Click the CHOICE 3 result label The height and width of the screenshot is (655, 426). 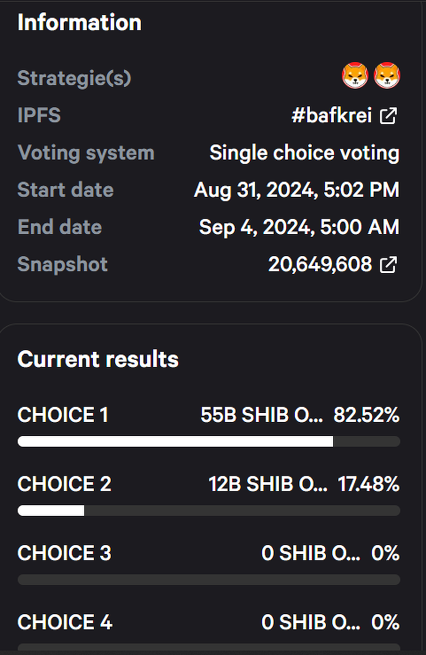click(64, 553)
